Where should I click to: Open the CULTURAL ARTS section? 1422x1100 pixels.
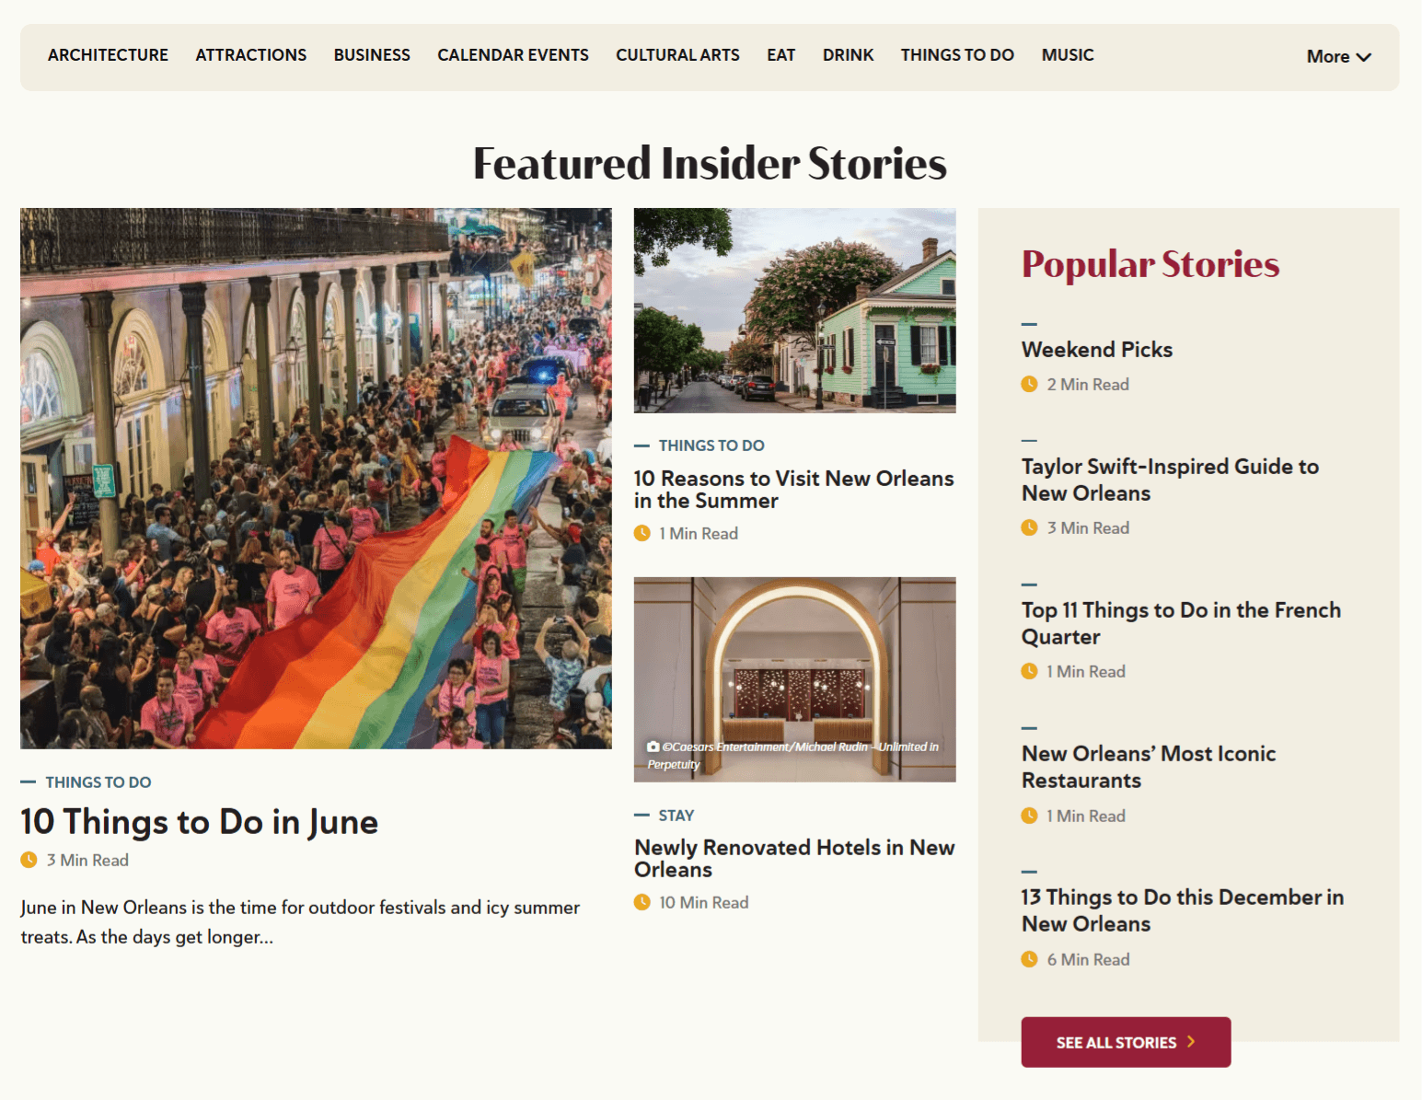[x=677, y=54]
